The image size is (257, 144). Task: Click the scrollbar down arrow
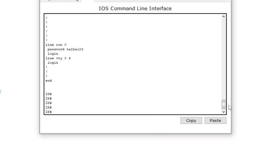[x=223, y=112]
